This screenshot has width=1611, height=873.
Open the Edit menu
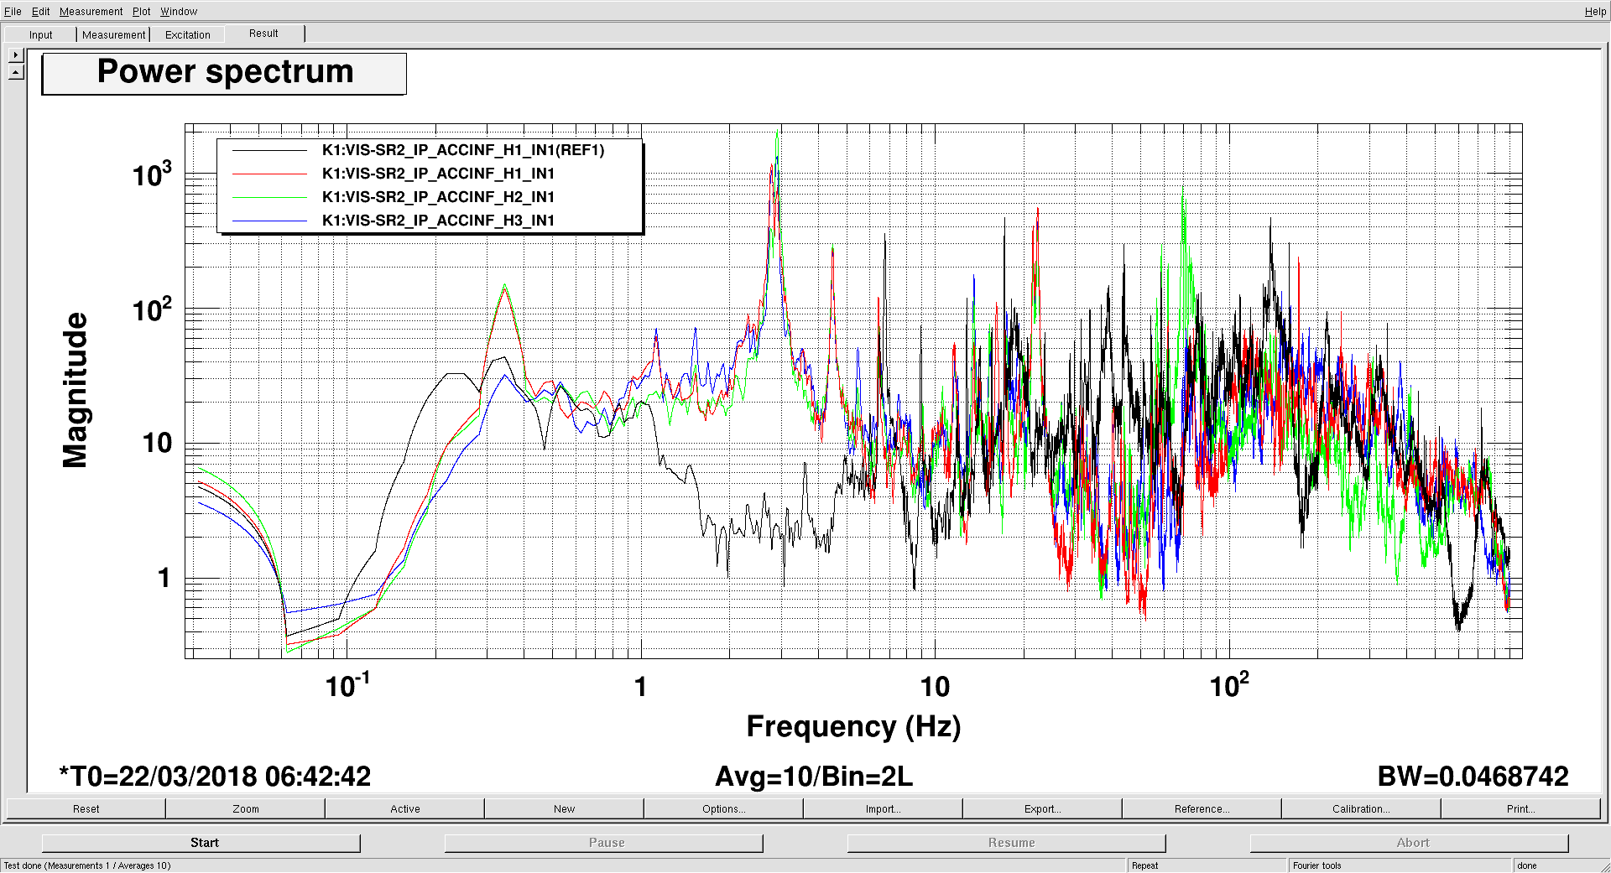(40, 11)
